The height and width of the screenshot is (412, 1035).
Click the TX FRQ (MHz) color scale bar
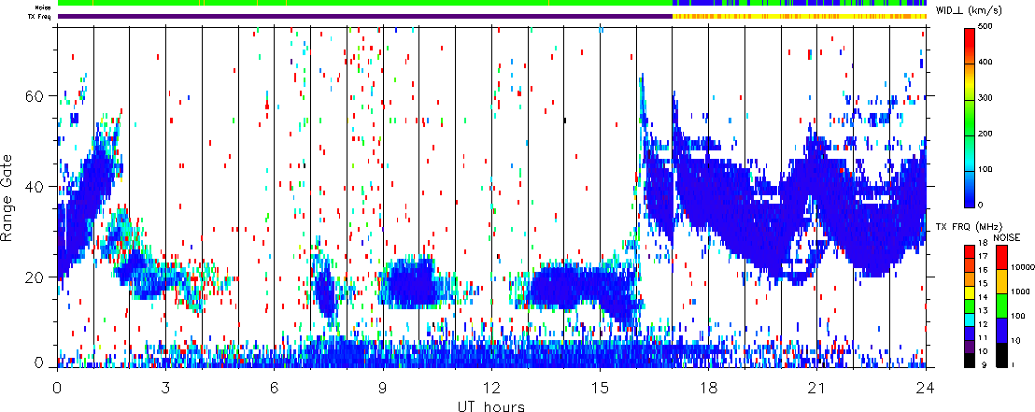tap(971, 305)
